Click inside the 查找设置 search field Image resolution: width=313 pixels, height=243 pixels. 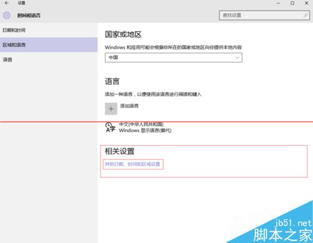[264, 15]
